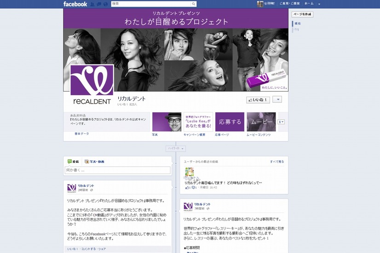Select the 投稿 tab in composer
The image size is (380, 253).
pos(73,162)
